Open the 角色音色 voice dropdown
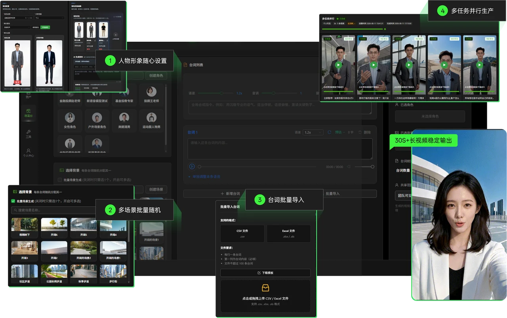This screenshot has width=507, height=318. click(x=17, y=27)
